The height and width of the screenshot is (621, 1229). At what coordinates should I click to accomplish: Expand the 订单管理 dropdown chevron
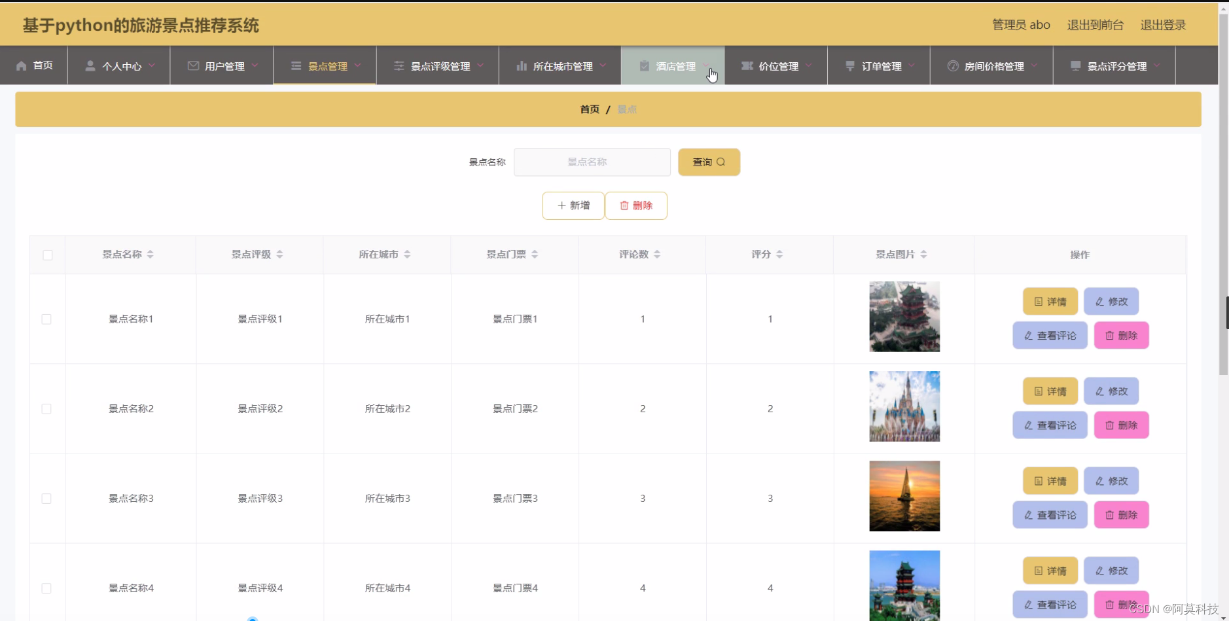[x=912, y=65]
